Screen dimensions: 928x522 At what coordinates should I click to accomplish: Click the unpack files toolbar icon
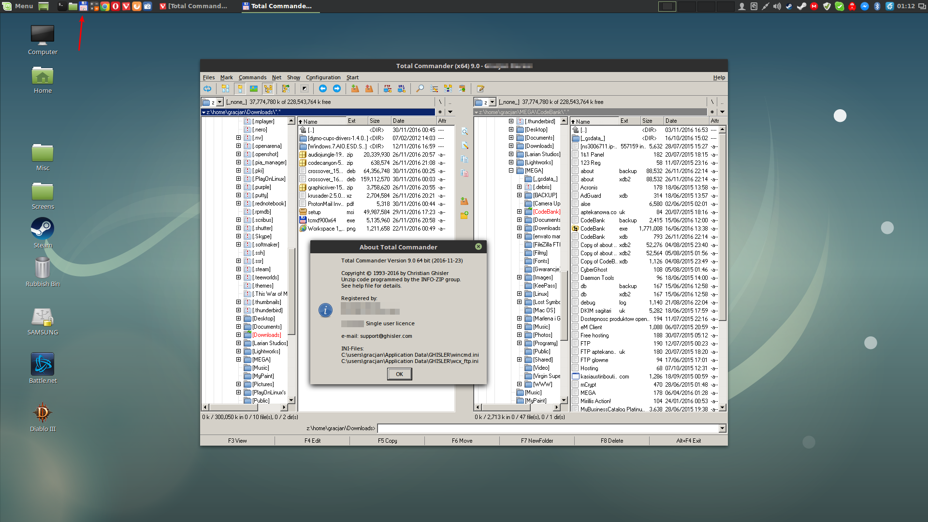point(369,88)
